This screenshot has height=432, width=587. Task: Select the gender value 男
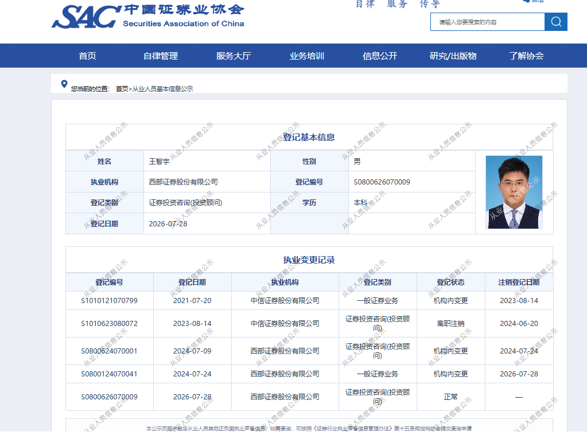357,162
